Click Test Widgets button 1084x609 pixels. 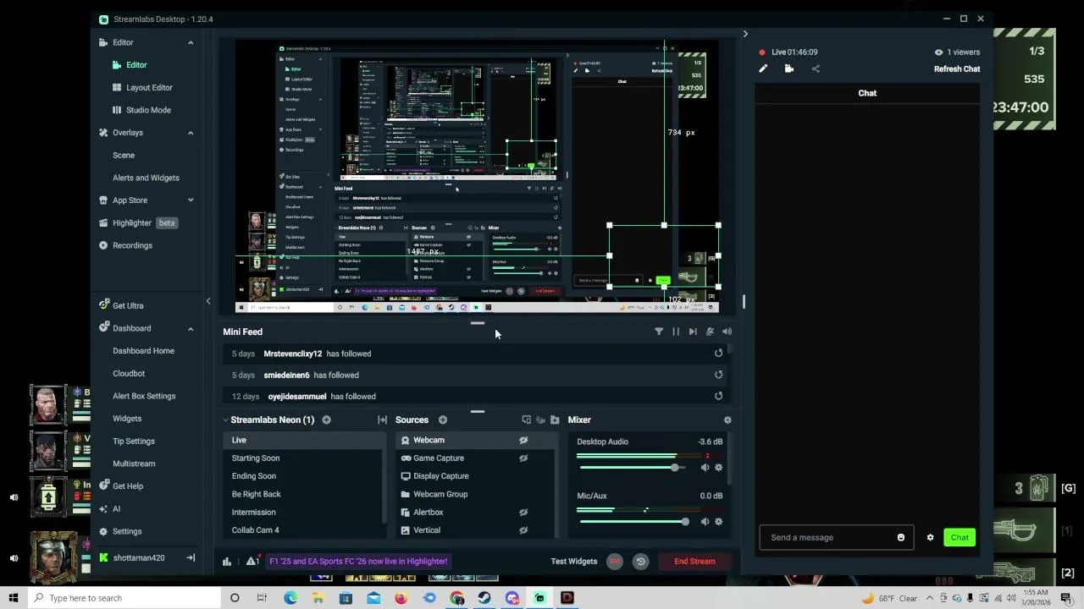click(x=574, y=562)
